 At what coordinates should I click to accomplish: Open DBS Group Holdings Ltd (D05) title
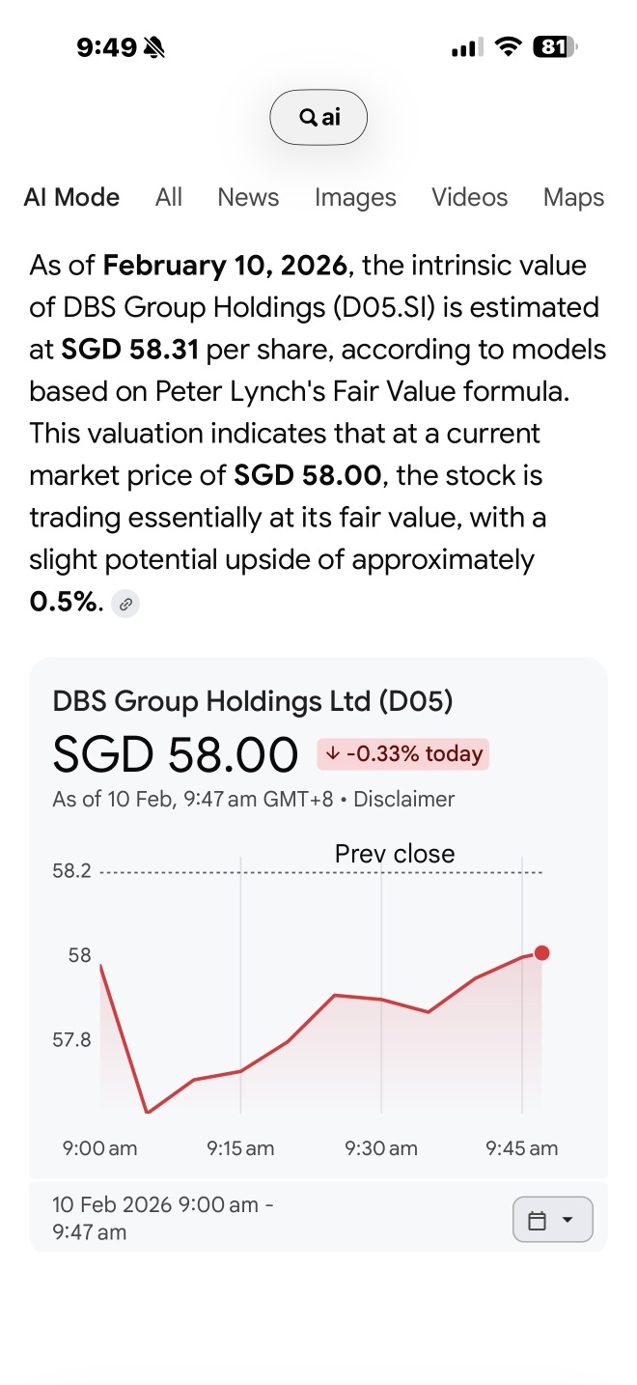(253, 701)
